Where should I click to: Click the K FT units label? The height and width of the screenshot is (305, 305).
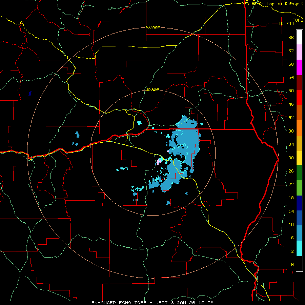[x=287, y=23]
